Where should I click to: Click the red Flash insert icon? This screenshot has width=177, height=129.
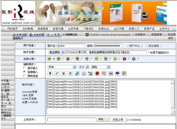97,73
